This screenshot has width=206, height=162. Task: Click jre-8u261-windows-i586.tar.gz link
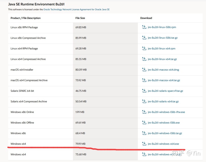(x=165, y=133)
